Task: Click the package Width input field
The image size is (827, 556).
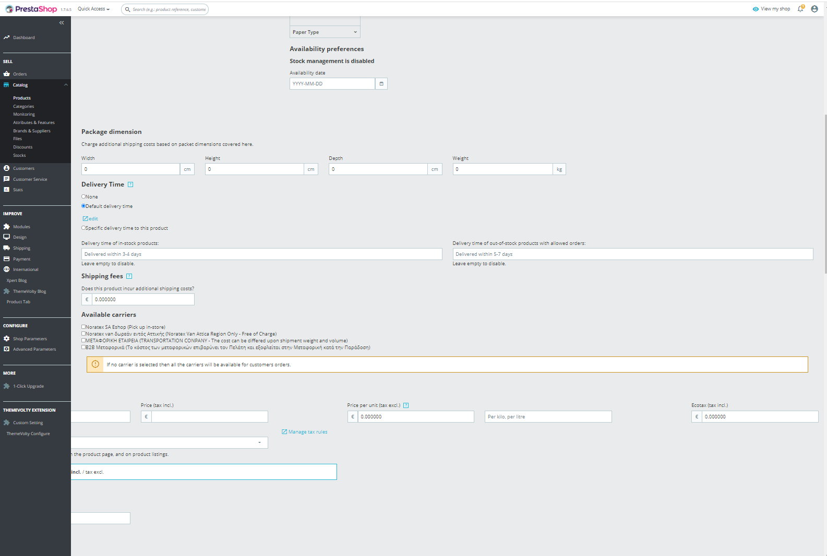Action: click(x=131, y=169)
